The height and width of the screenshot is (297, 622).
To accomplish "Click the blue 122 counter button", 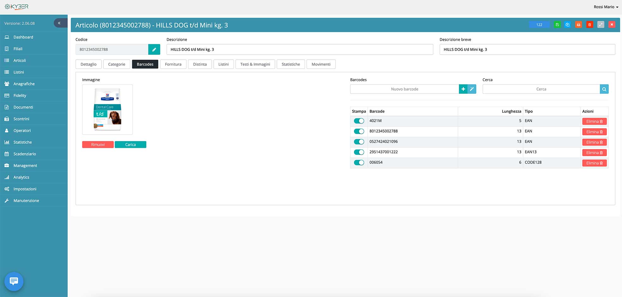I will pos(539,25).
